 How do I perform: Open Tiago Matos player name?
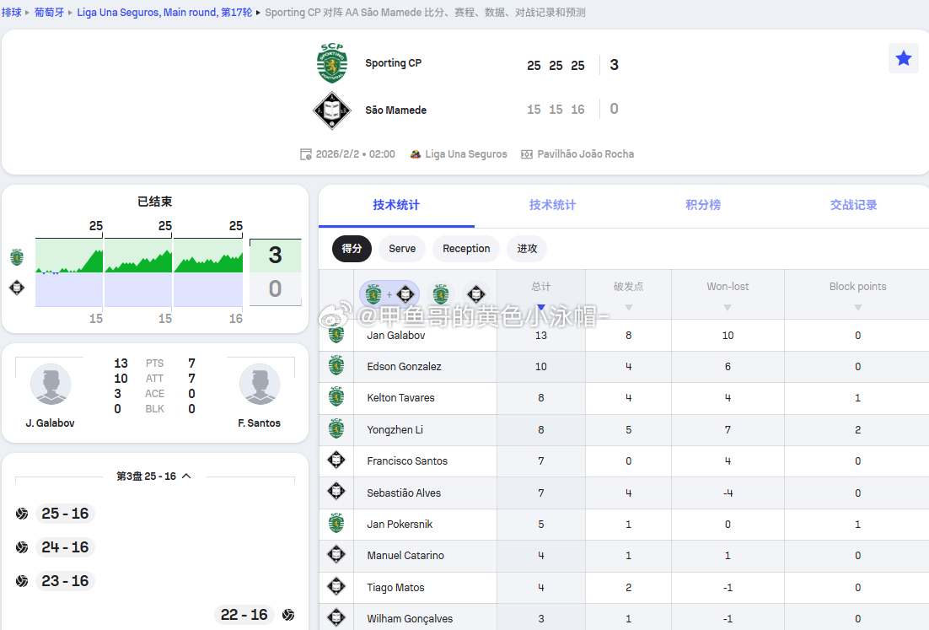[395, 587]
